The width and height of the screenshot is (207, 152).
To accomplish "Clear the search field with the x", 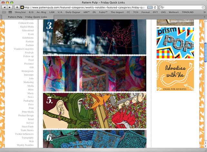I will tap(203, 7).
